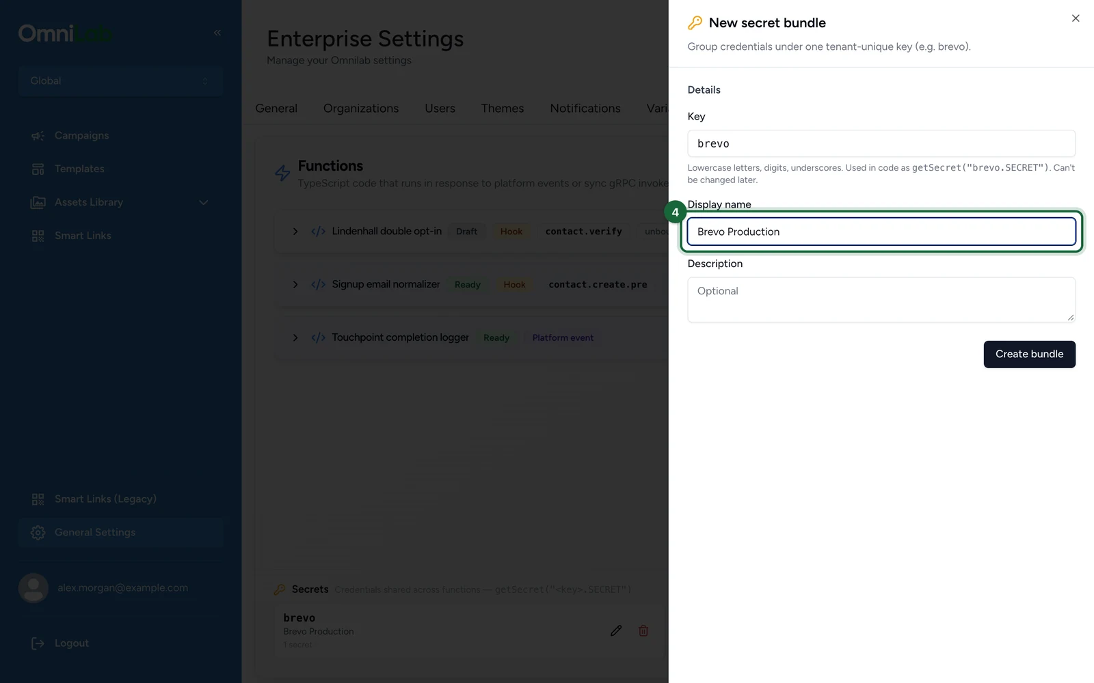Edit the brevo secret bundle with the pencil icon
The width and height of the screenshot is (1094, 683).
(616, 630)
